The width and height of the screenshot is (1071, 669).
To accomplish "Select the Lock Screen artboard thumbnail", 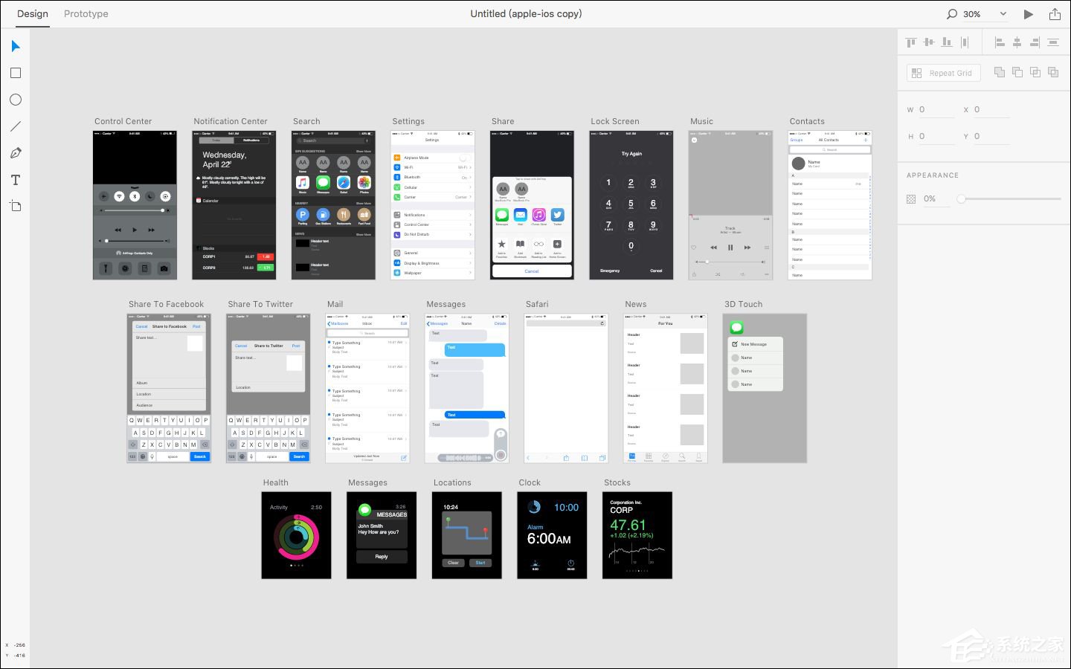I will [x=631, y=205].
